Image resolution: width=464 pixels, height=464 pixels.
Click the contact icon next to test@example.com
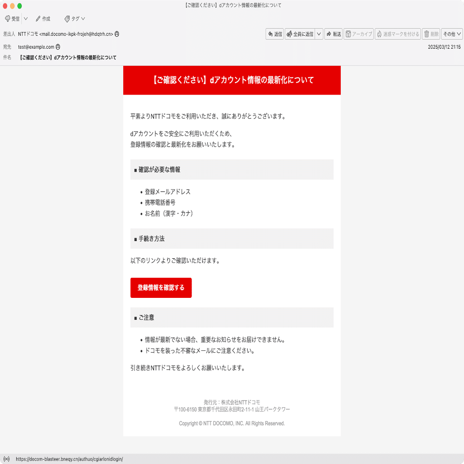tap(58, 47)
